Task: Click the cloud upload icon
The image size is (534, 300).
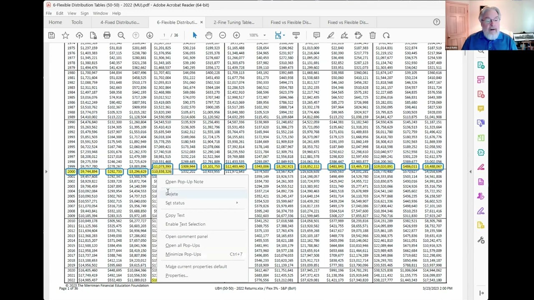Action: pyautogui.click(x=79, y=35)
